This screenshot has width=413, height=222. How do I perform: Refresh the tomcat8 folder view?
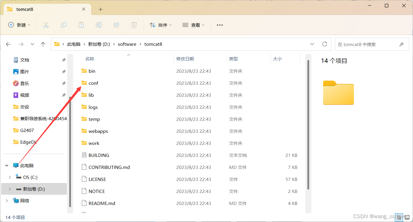[x=325, y=44]
